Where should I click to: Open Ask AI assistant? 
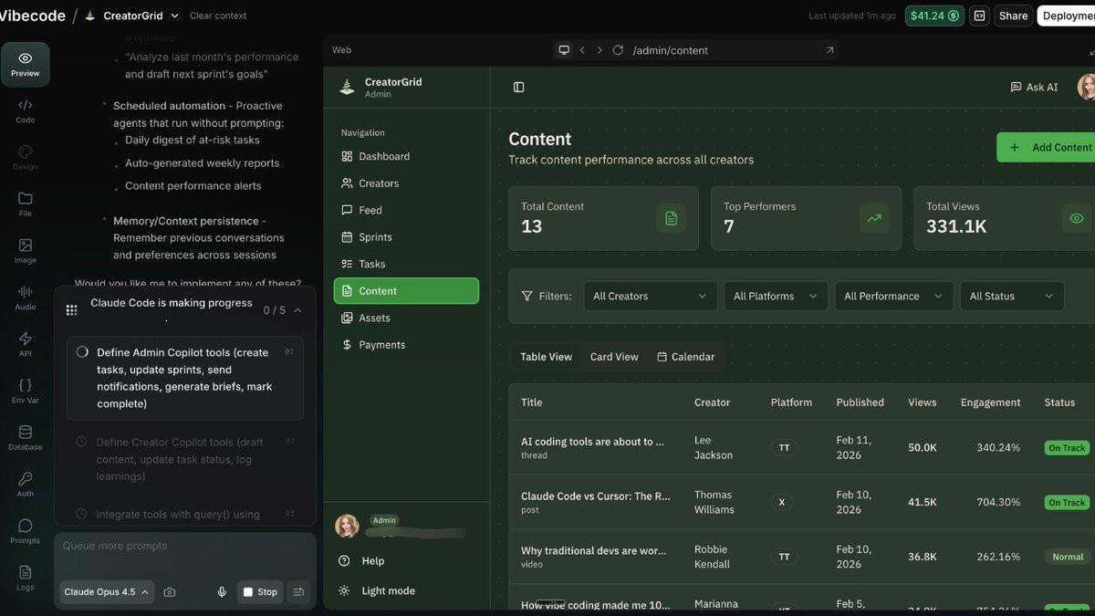1034,88
